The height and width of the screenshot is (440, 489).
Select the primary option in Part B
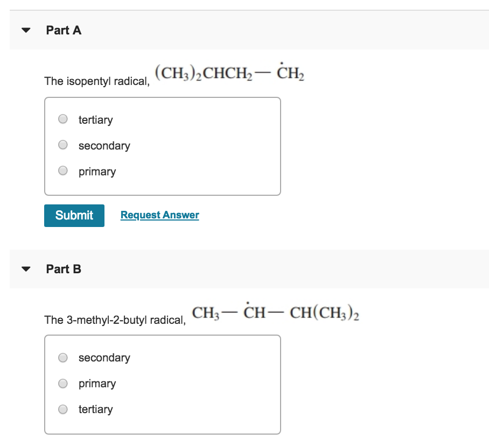(x=62, y=383)
